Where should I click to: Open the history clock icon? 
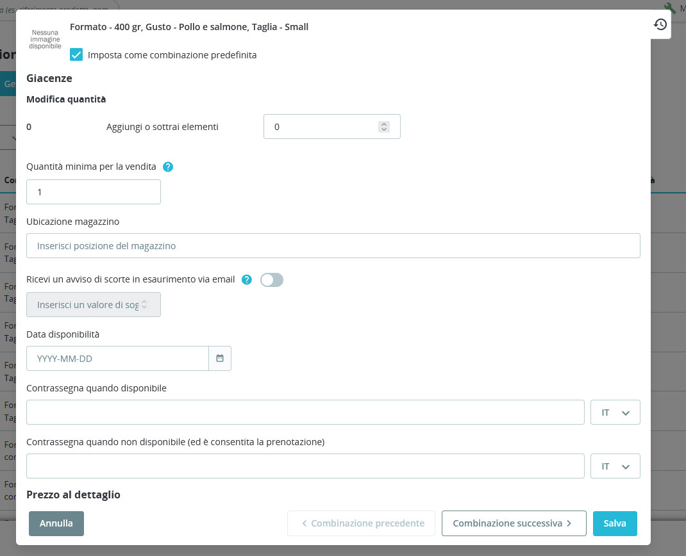(660, 24)
